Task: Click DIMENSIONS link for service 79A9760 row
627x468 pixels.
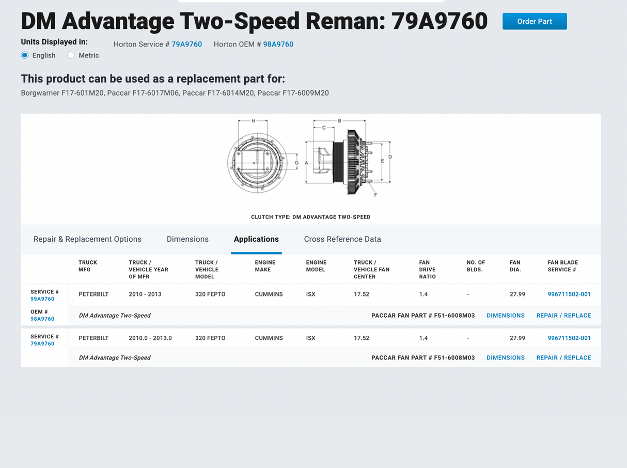Action: (506, 358)
